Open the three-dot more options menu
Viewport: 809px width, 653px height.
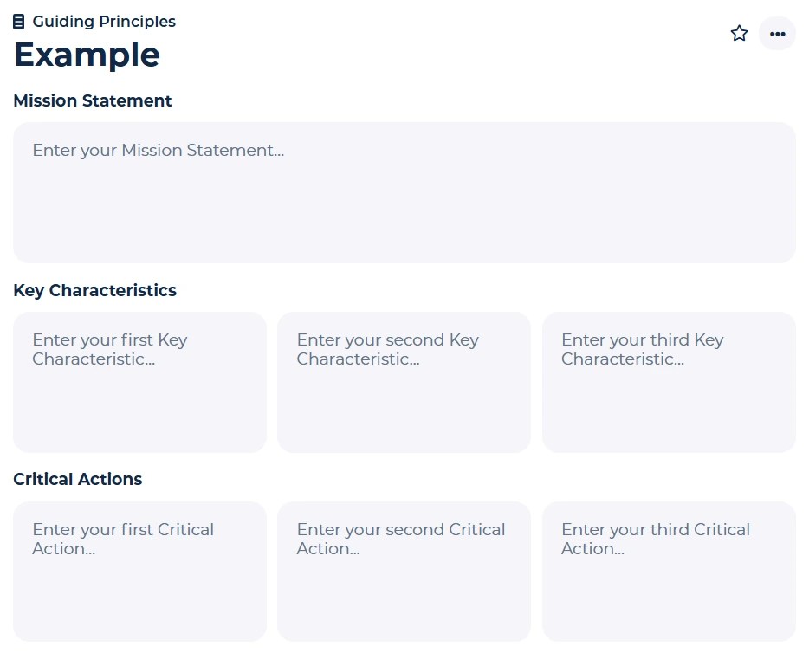tap(777, 34)
